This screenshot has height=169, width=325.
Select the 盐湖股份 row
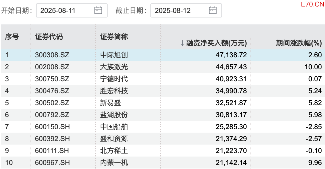(114, 115)
